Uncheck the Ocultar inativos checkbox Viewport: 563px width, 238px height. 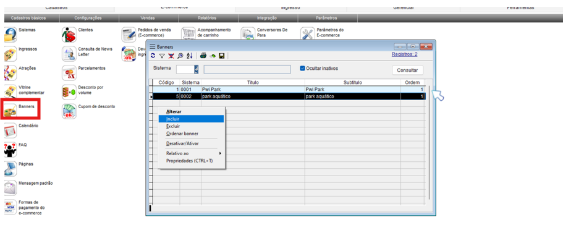302,68
